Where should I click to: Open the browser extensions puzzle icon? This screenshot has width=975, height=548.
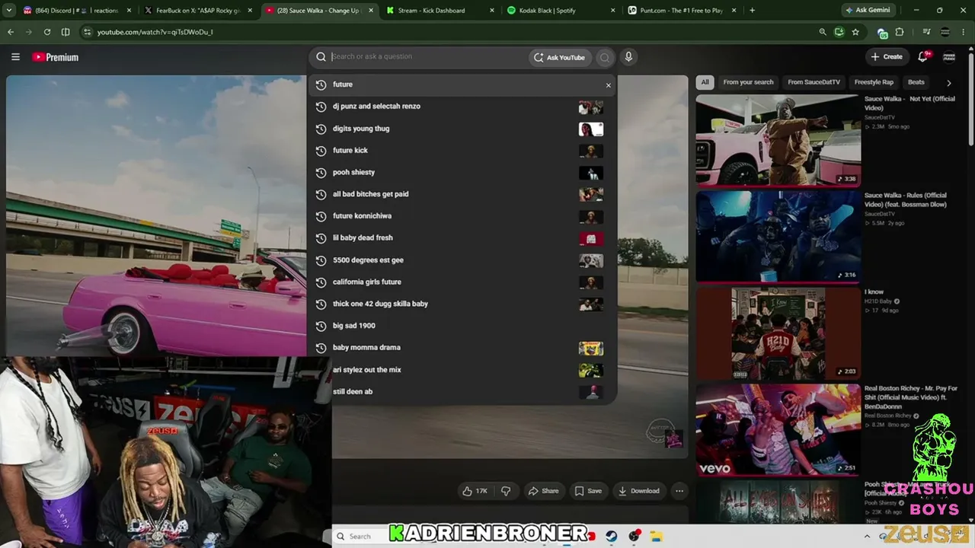[900, 32]
